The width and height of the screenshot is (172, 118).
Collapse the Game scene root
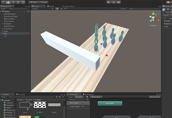coord(1,11)
